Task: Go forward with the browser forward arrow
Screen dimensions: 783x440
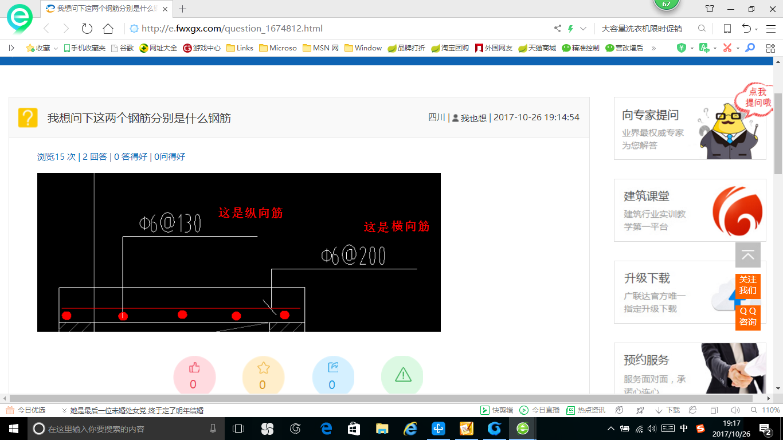Action: 66,29
